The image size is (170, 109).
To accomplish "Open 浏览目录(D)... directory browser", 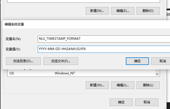I will click(23, 61).
